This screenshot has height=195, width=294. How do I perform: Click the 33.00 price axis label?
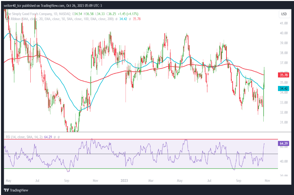[x=284, y=103]
